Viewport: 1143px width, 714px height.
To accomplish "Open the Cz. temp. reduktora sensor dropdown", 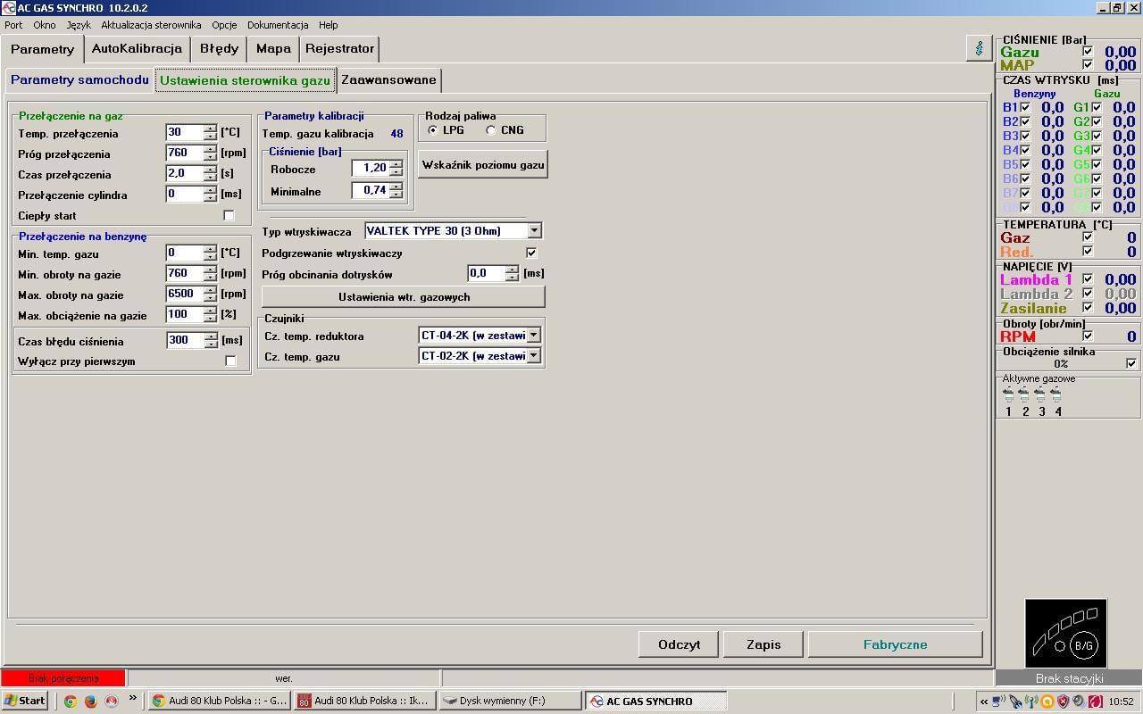I will point(533,336).
